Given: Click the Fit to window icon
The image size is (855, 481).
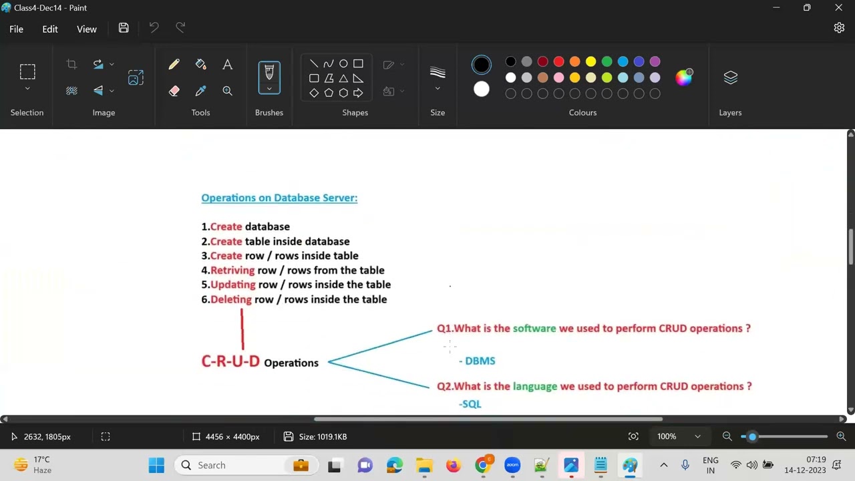Looking at the screenshot, I should [x=633, y=436].
